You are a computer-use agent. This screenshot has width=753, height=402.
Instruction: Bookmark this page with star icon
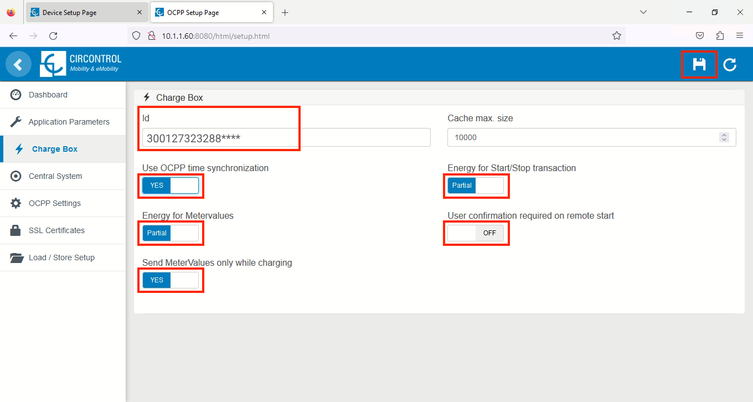(x=616, y=36)
